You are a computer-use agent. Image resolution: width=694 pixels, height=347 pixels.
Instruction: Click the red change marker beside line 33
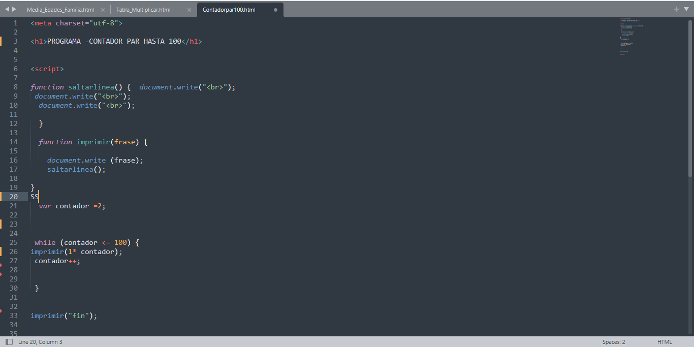click(x=1, y=310)
